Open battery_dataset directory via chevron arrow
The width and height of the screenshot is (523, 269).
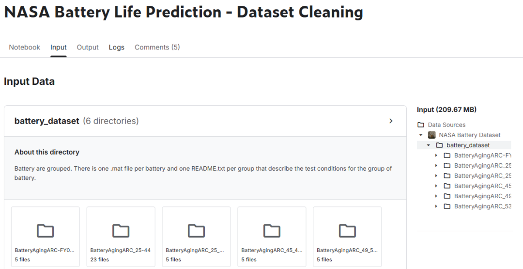tap(391, 121)
